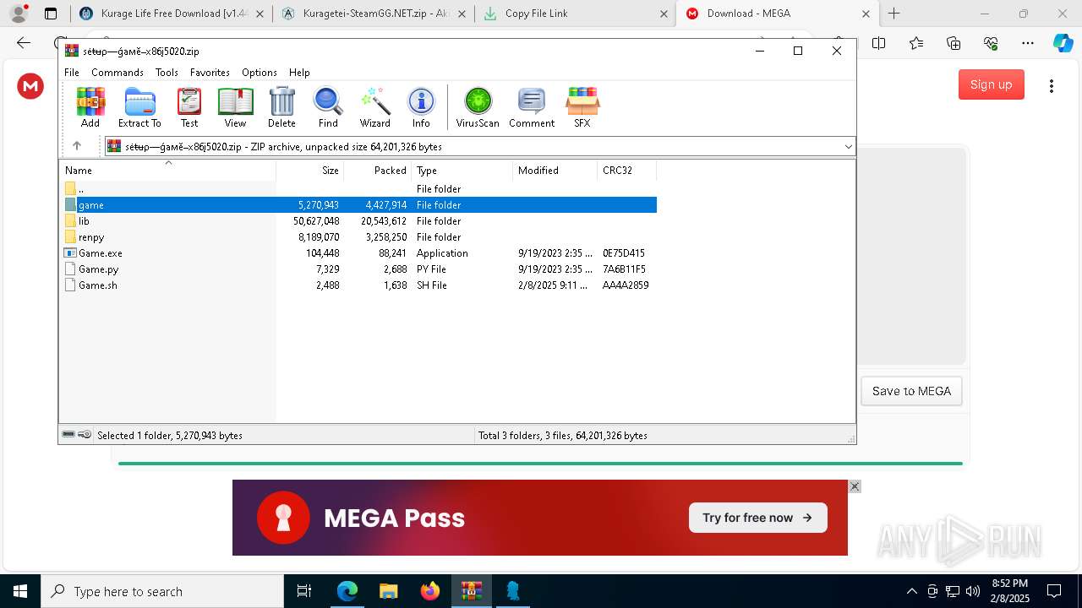Sort files by Size column

[310, 171]
